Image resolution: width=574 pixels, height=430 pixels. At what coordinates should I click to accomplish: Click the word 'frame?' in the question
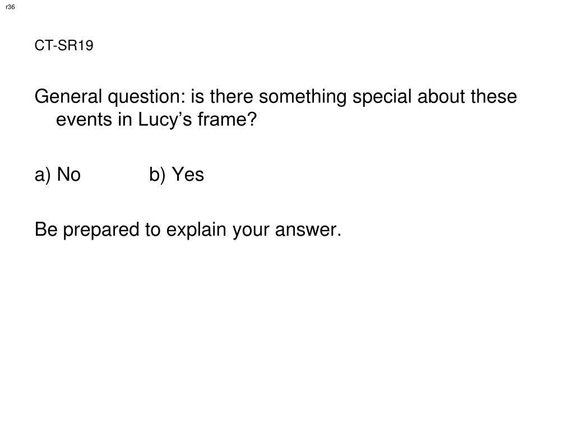coord(228,119)
